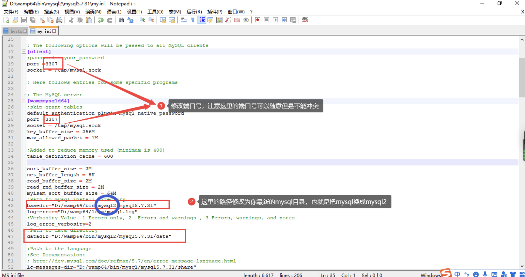This screenshot has width=525, height=277.
Task: Open Replace with the toolbar icon
Action: (130, 20)
